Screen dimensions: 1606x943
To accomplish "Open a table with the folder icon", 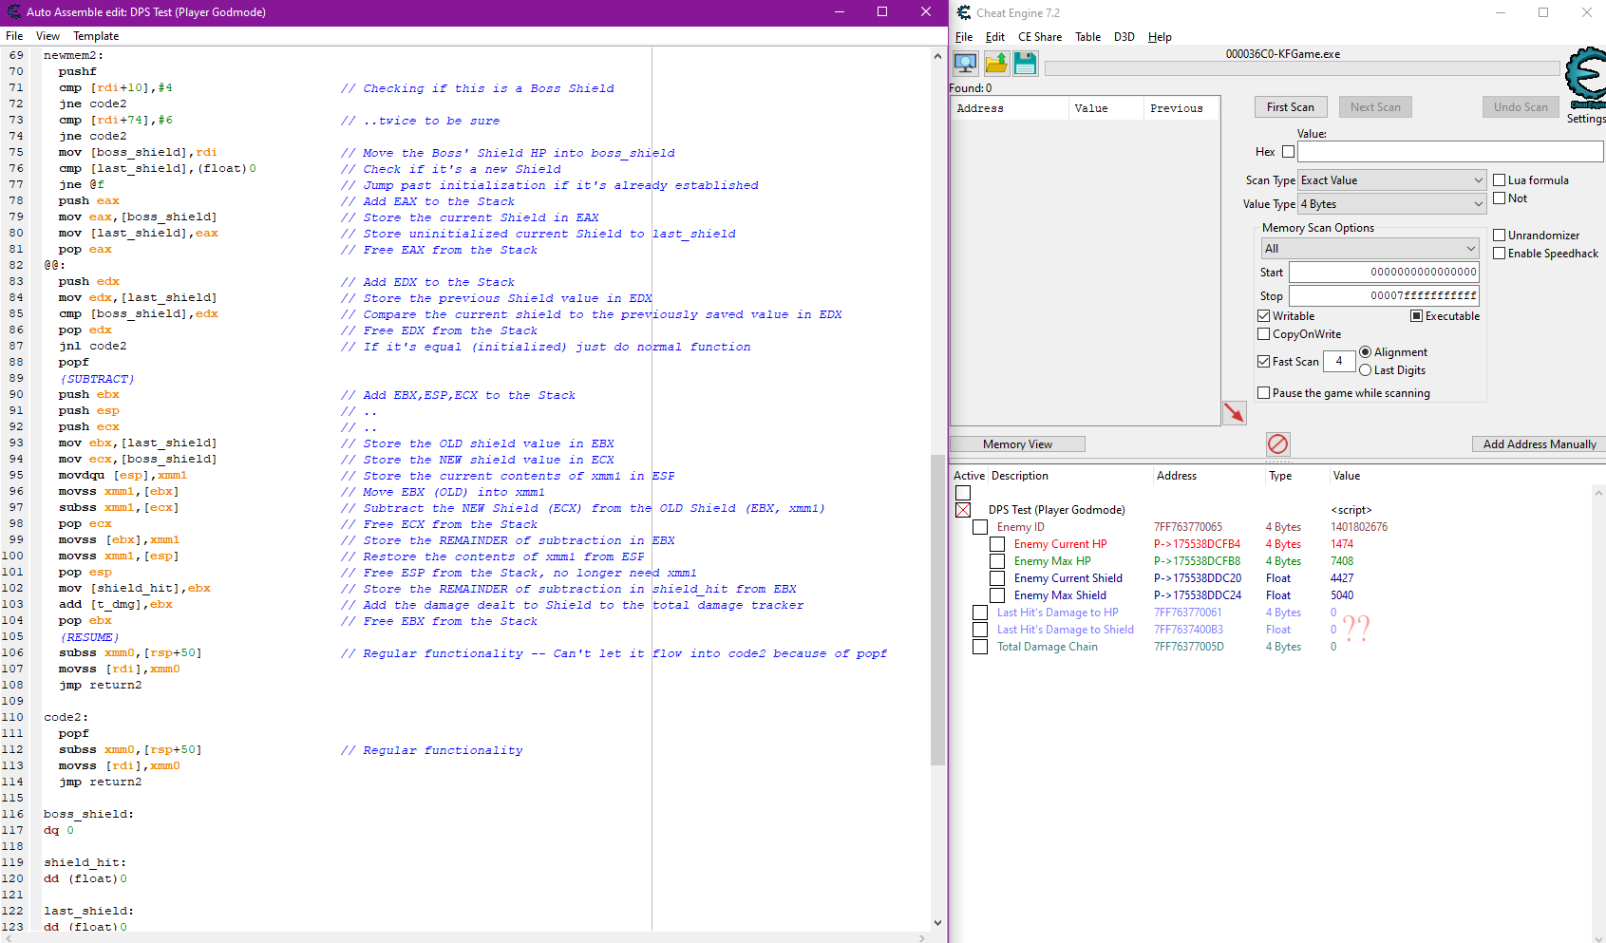I will (x=996, y=64).
